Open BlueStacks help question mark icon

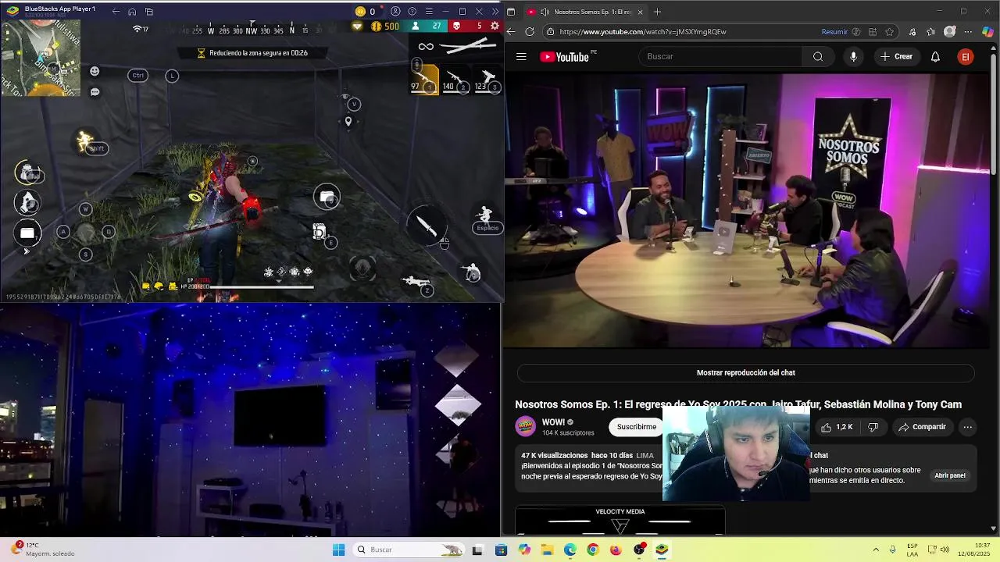tap(412, 12)
